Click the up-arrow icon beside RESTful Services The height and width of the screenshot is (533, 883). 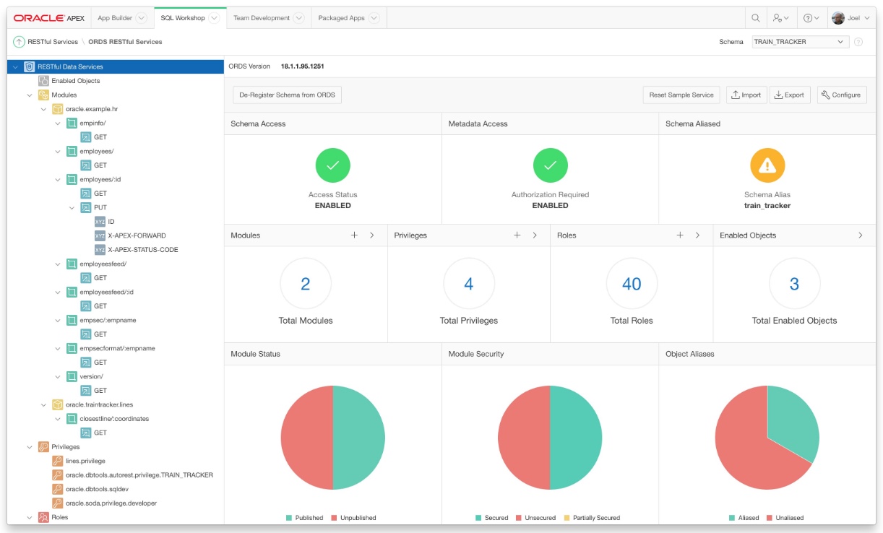click(20, 42)
